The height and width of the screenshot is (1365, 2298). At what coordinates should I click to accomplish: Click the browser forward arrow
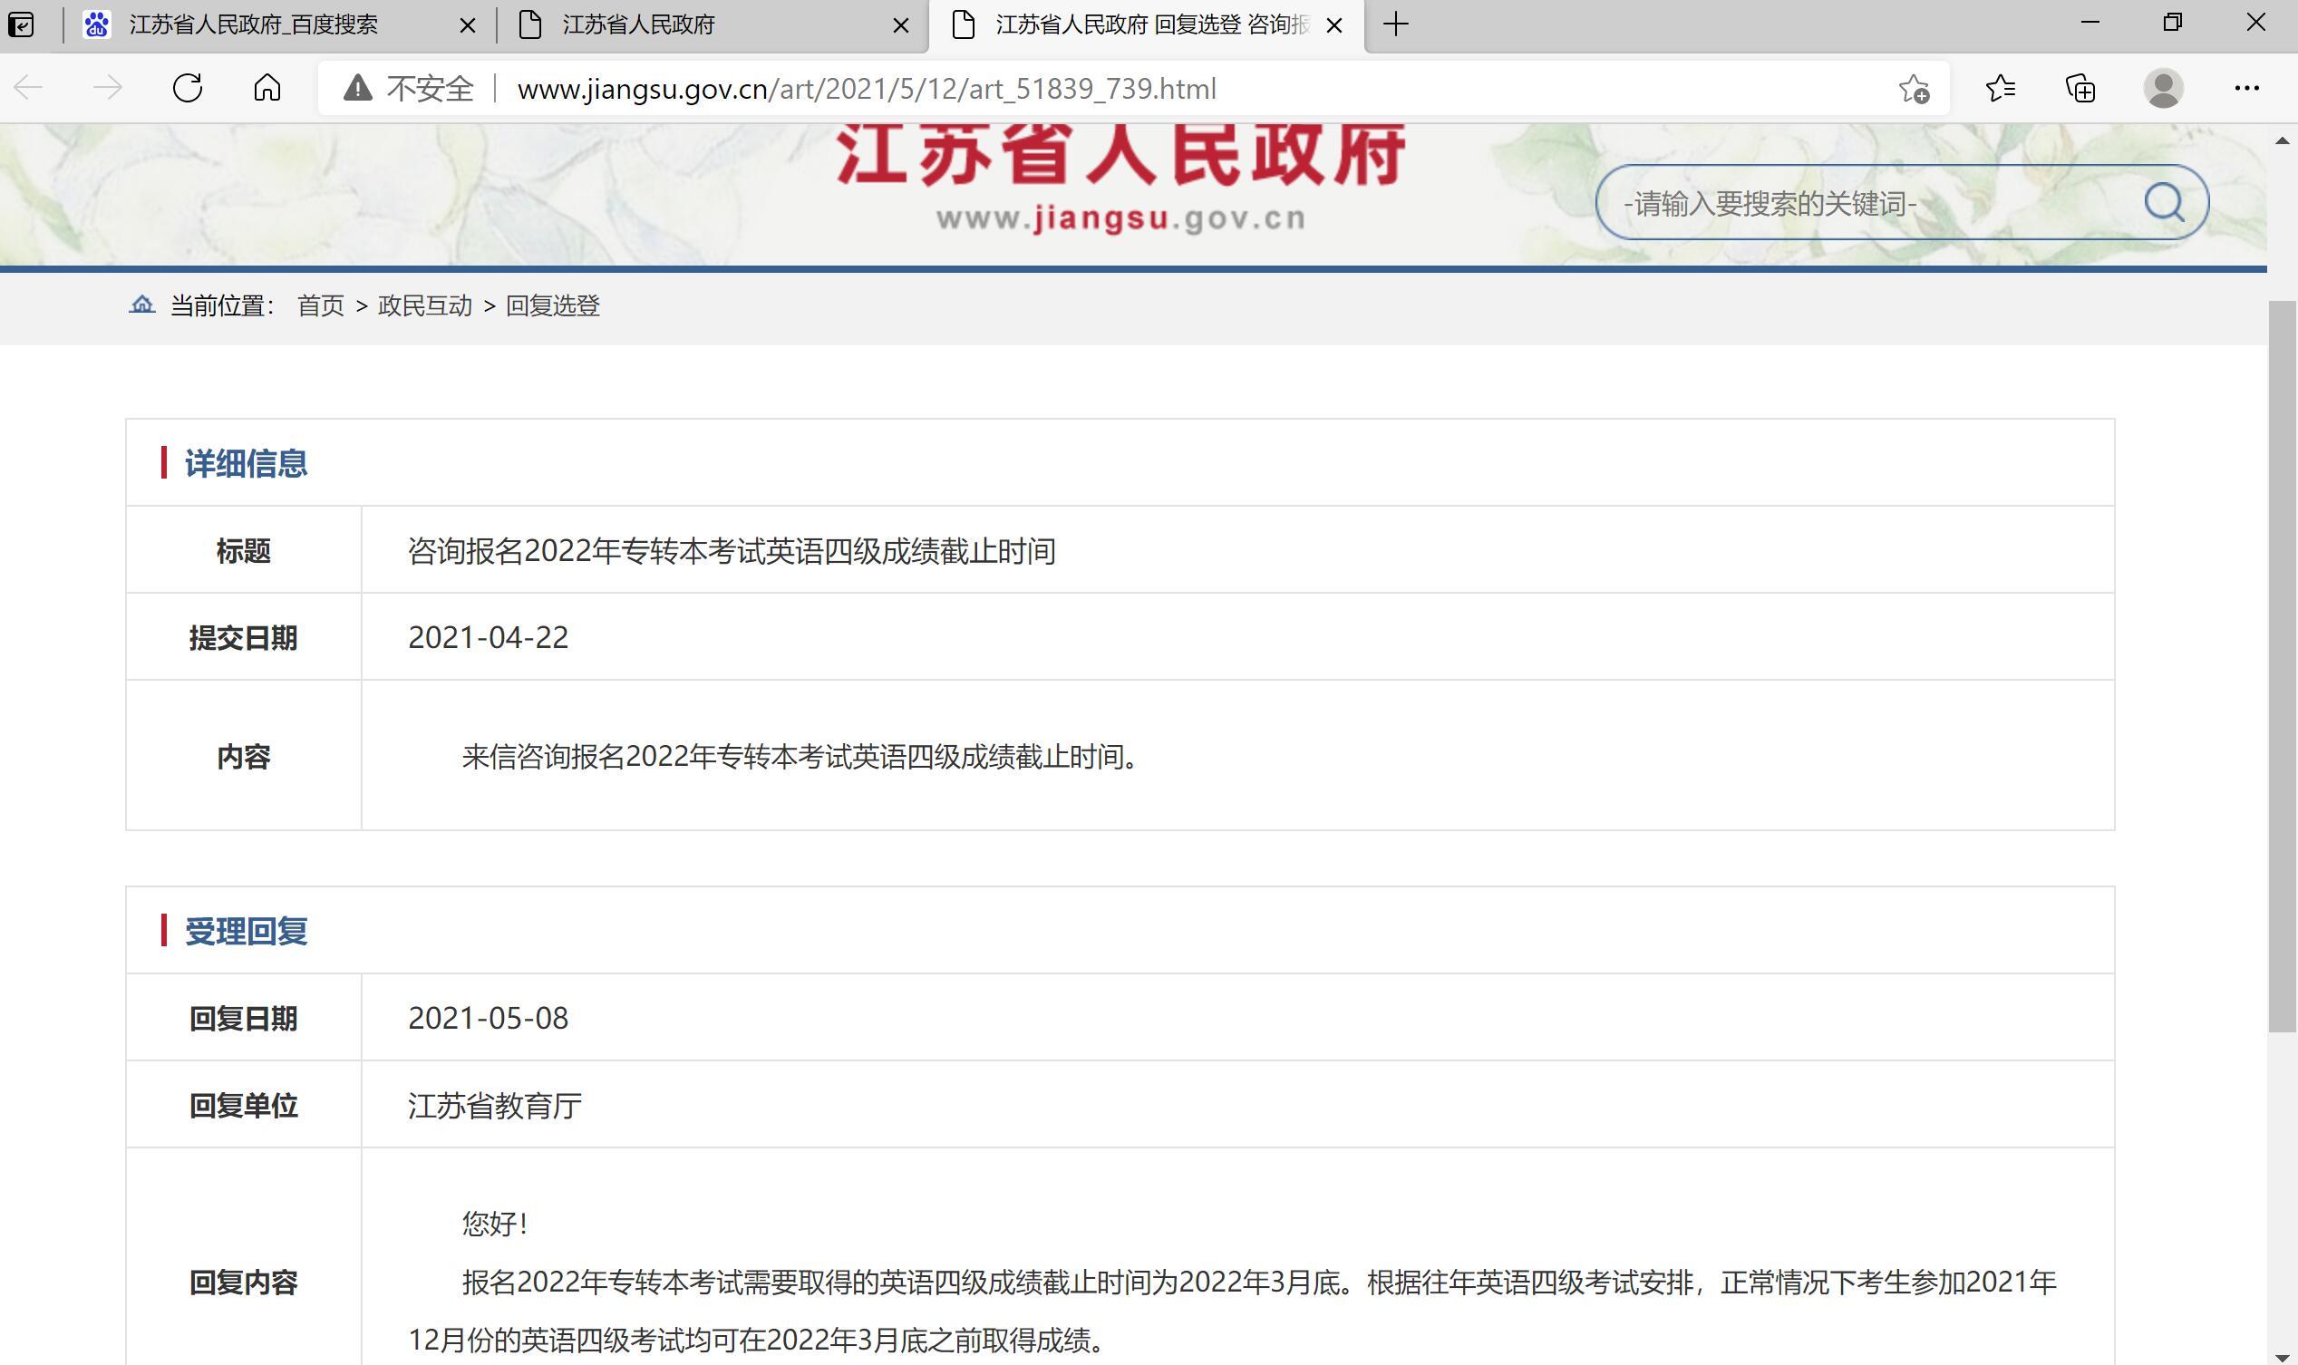tap(108, 88)
